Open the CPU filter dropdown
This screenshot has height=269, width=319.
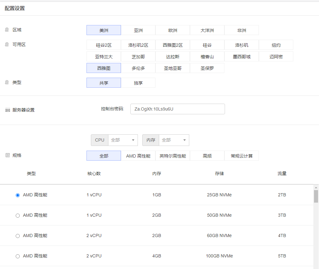coord(123,140)
